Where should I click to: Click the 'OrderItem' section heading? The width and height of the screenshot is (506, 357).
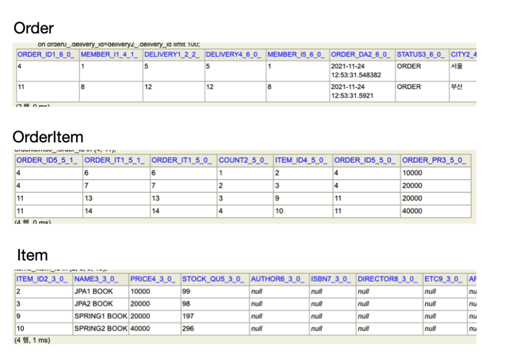[x=48, y=137]
